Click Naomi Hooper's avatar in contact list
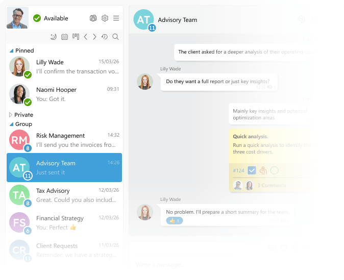344x280 pixels. [19, 94]
